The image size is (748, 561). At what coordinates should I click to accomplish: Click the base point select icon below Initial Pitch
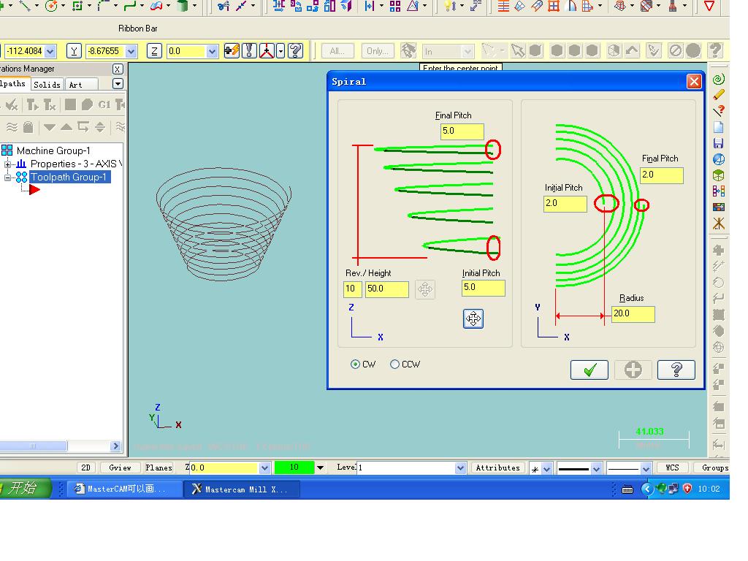(x=473, y=318)
